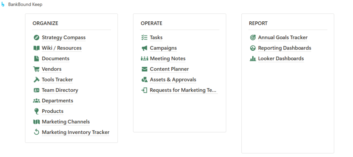Open the Meeting Notes page

pyautogui.click(x=168, y=59)
